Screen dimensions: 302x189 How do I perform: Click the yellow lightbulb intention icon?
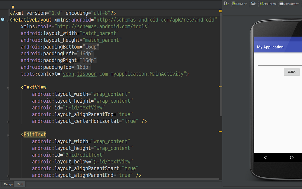pos(13,7)
